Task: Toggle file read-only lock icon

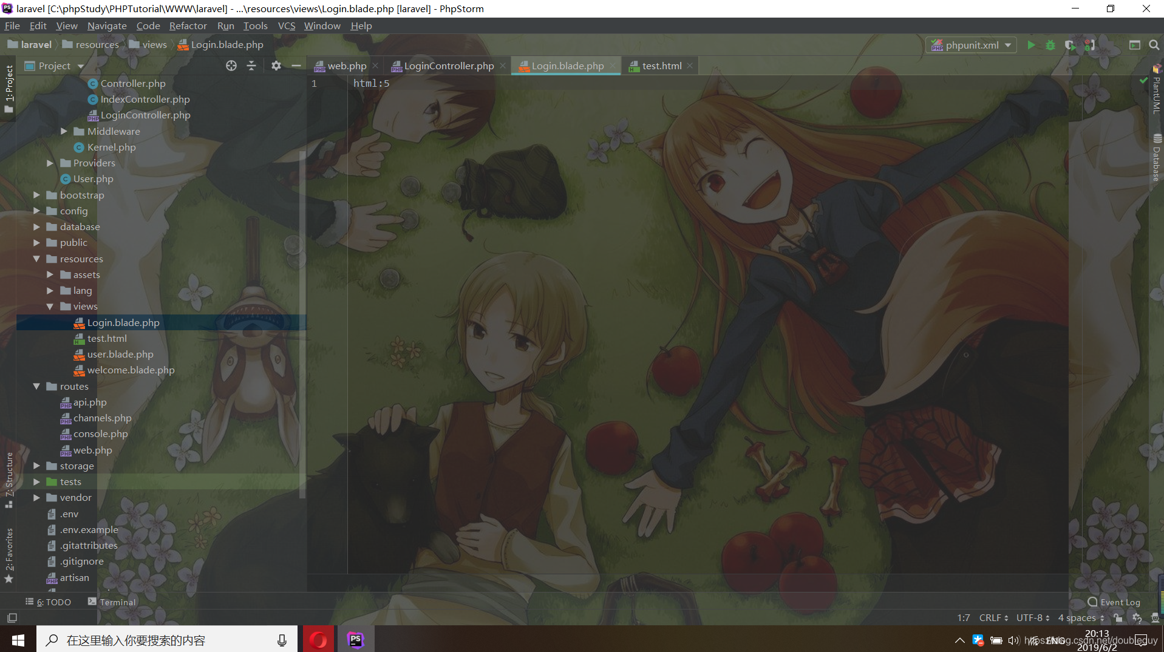Action: [1118, 618]
